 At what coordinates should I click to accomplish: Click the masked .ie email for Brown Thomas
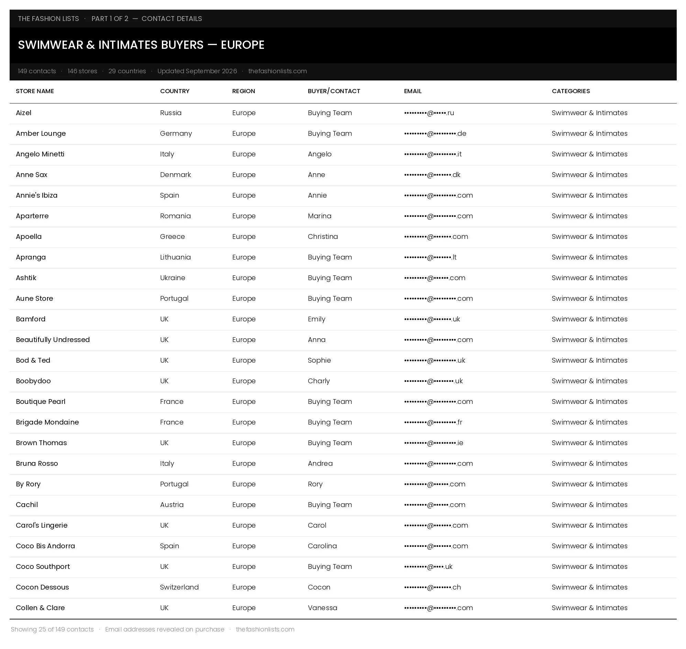tap(434, 443)
